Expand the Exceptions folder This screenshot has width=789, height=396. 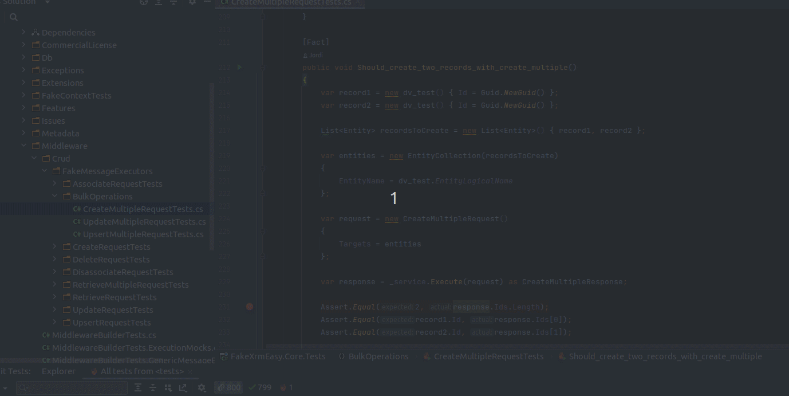[23, 70]
